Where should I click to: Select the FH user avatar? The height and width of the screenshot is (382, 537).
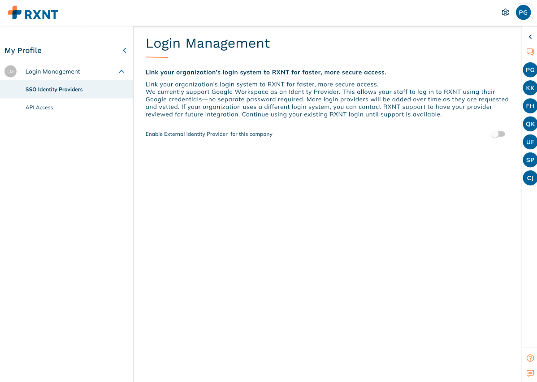[530, 106]
